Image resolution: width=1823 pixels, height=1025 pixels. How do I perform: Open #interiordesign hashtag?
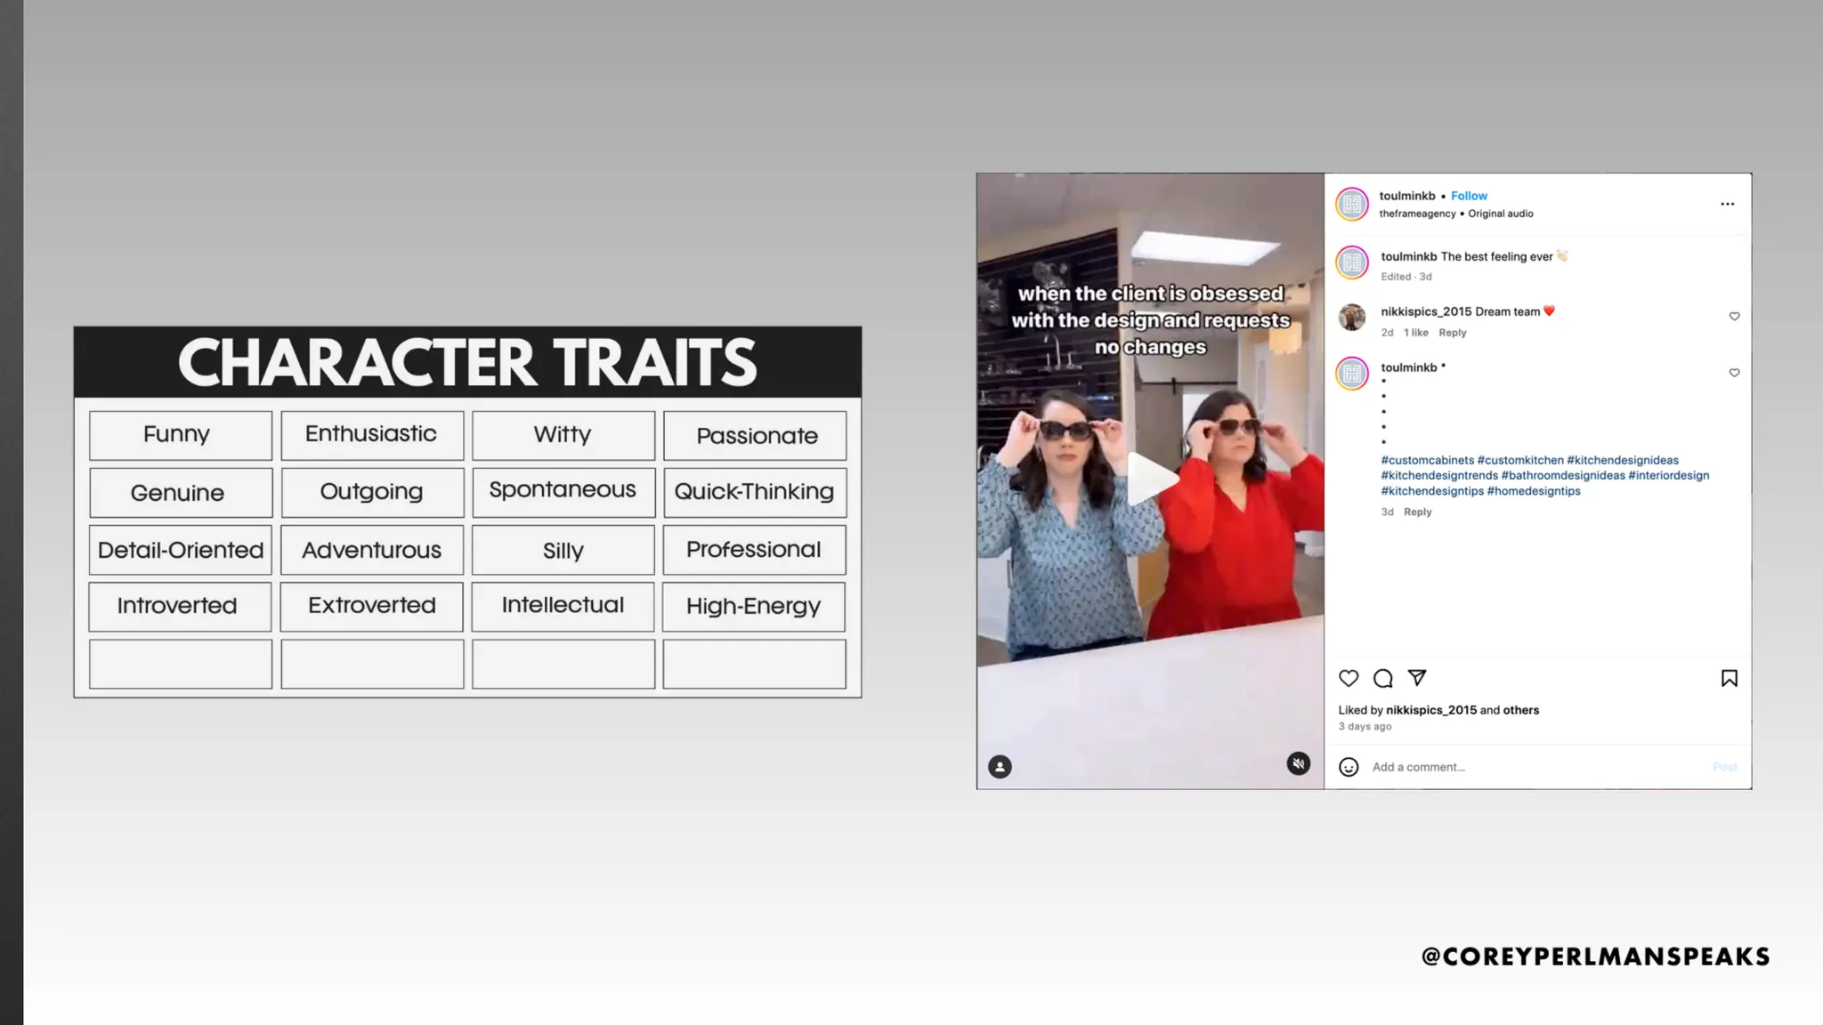(x=1668, y=475)
